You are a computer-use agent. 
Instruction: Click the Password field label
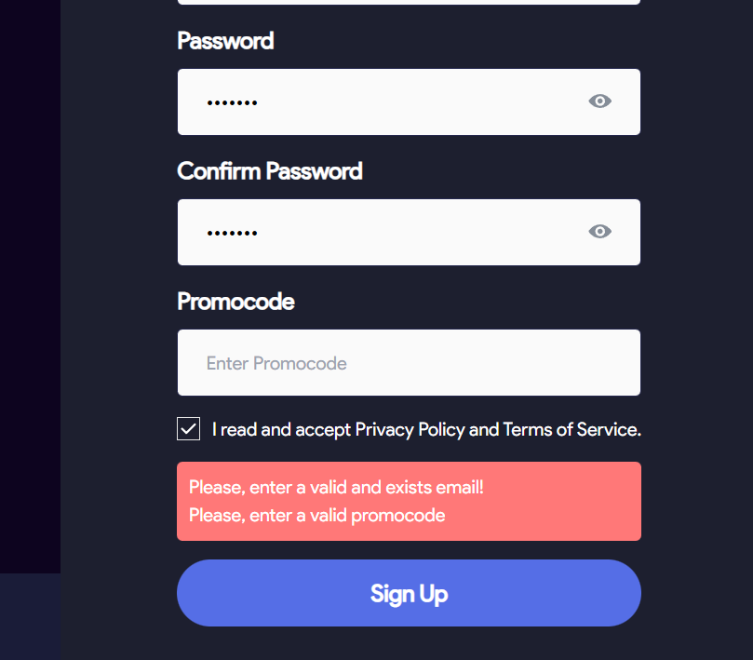coord(225,41)
